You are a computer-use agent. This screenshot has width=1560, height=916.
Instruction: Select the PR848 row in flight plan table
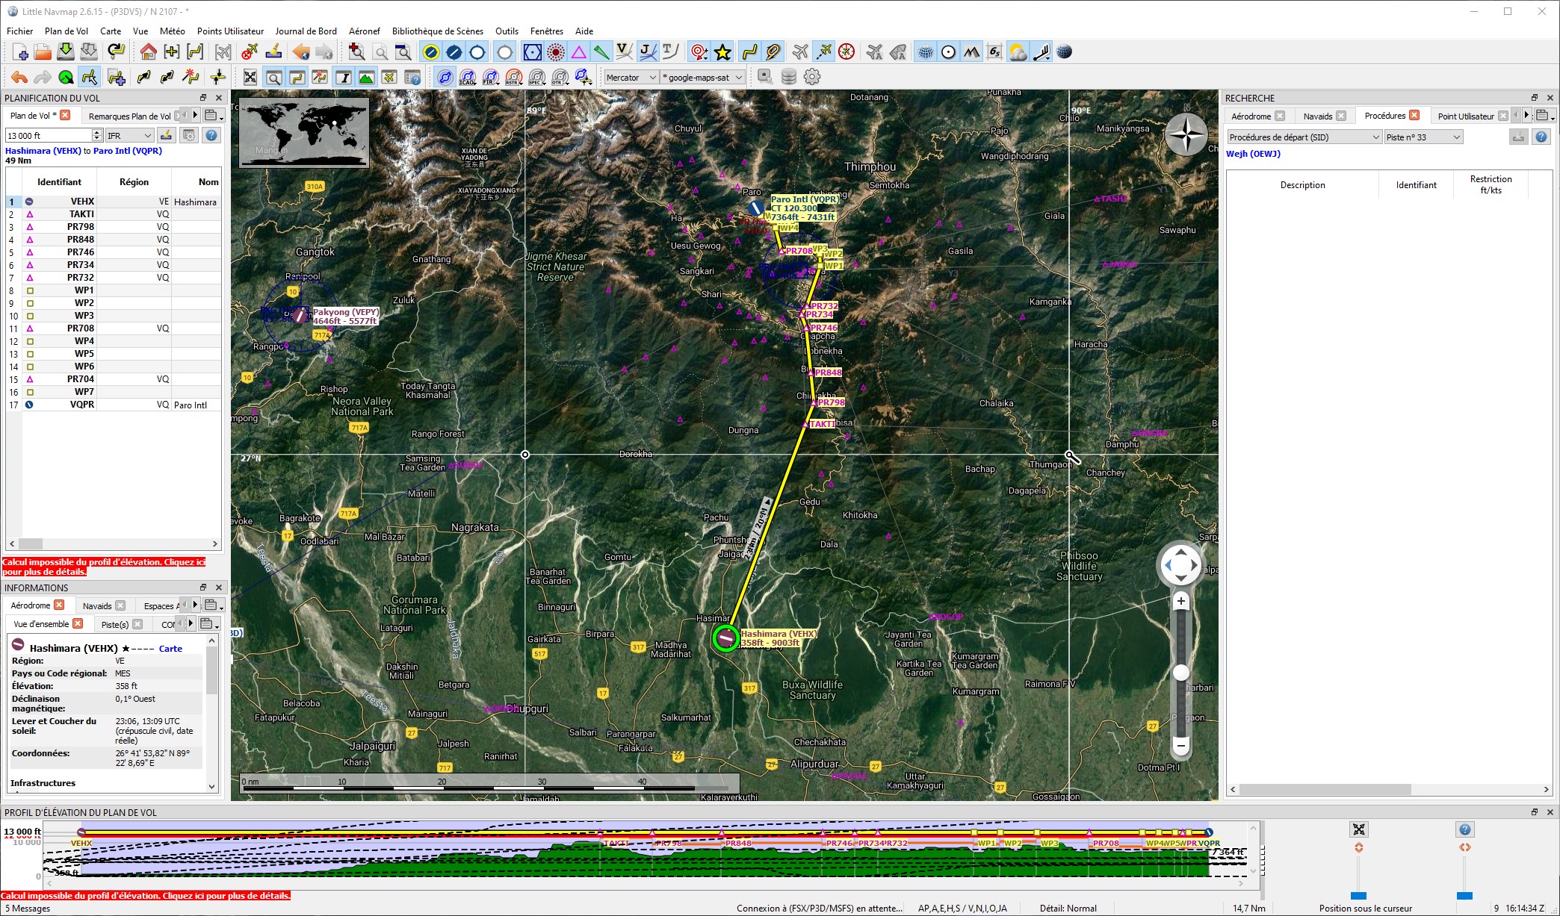click(x=81, y=240)
